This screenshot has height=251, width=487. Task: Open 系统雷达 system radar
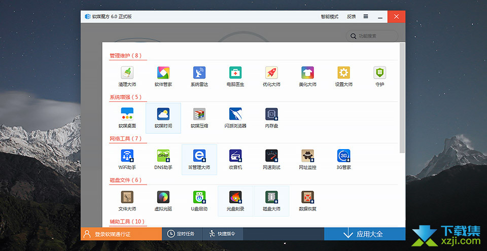click(199, 77)
